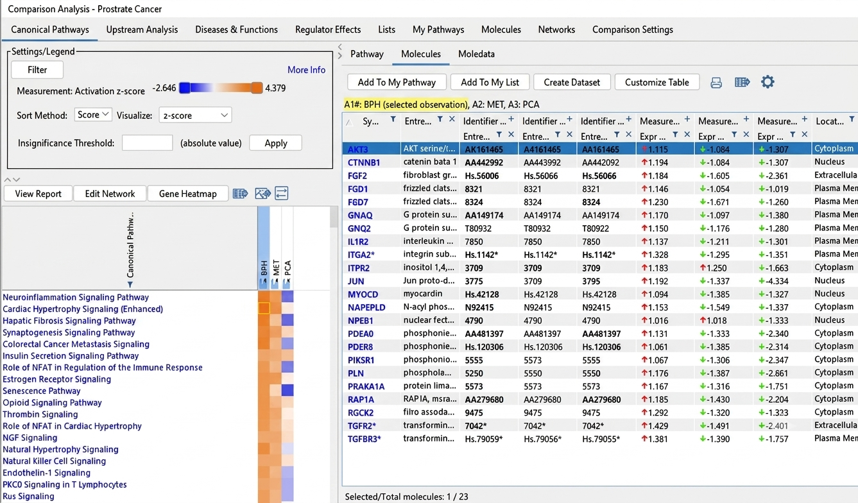858x503 pixels.
Task: Click the Insignificance Threshold input field
Action: 148,143
